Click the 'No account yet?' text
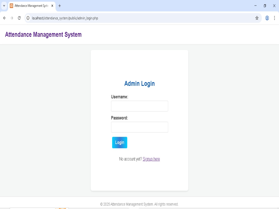The image size is (279, 209). click(130, 159)
